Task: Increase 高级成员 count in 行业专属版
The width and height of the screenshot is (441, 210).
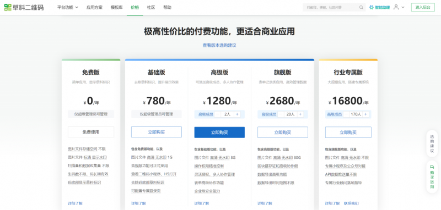Action: (x=365, y=114)
